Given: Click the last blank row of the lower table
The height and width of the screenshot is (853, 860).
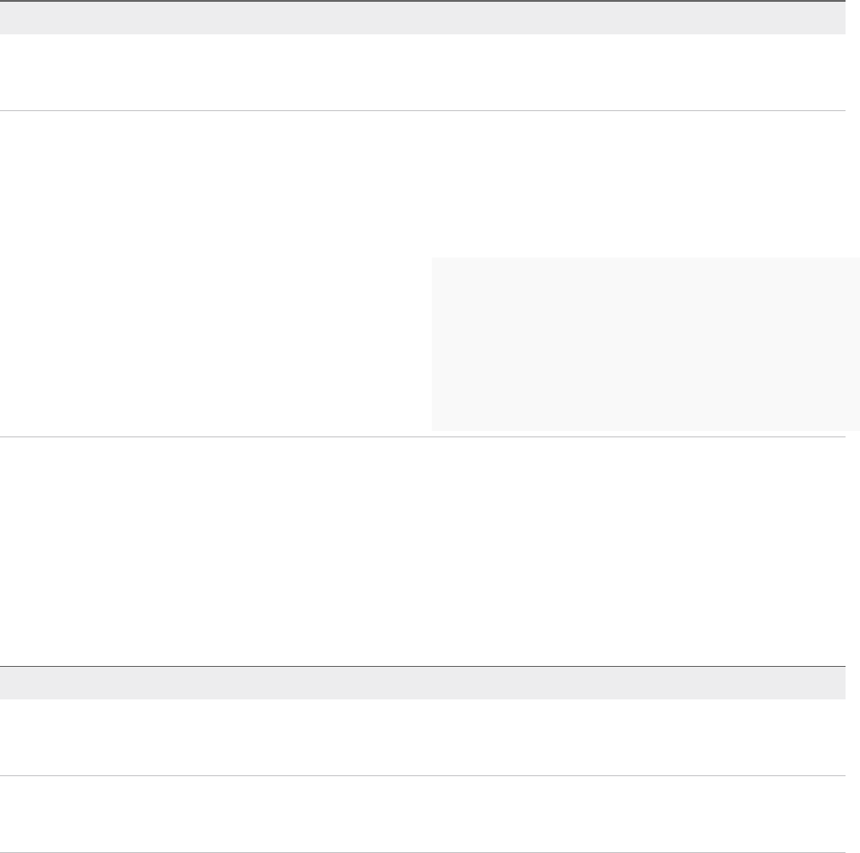Looking at the screenshot, I should coord(423,813).
